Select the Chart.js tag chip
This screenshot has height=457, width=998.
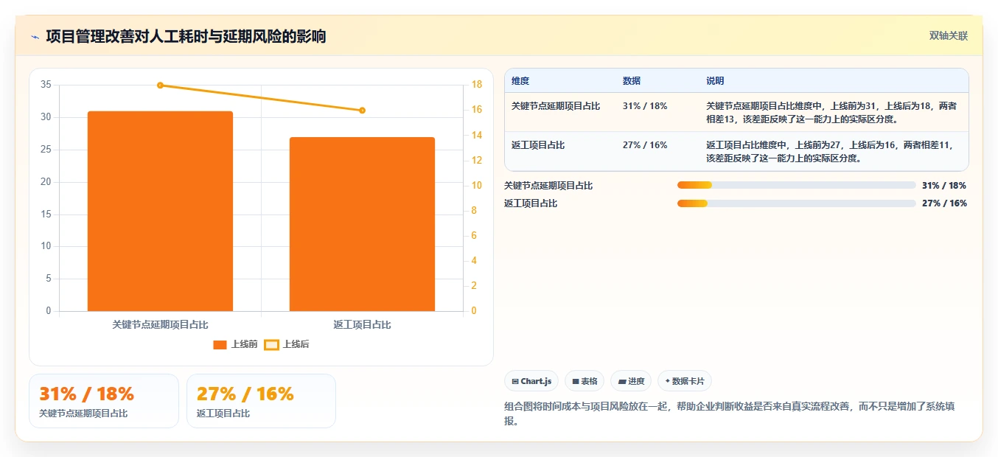pos(531,381)
